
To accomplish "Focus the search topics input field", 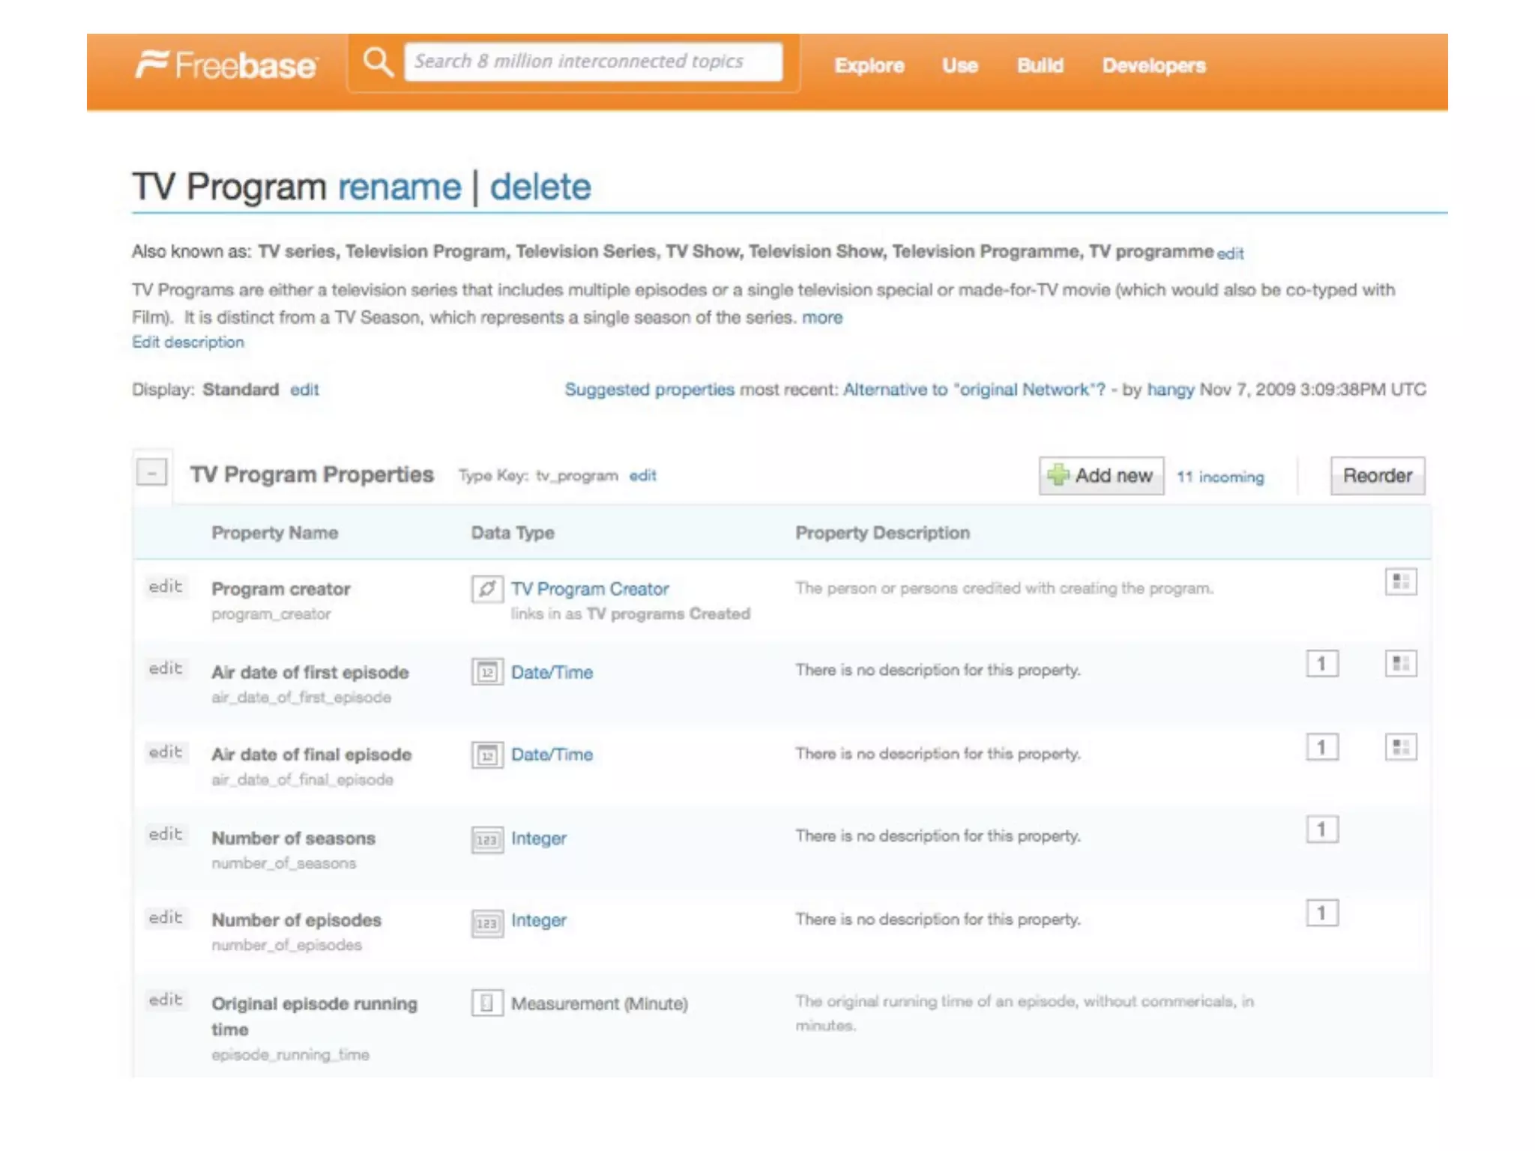I will (x=592, y=61).
